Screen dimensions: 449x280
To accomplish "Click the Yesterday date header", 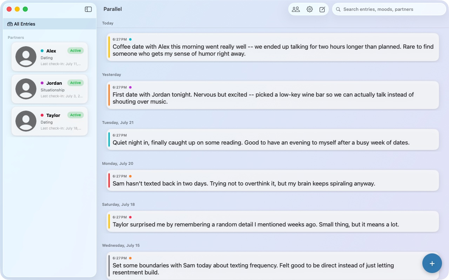I will coord(112,75).
